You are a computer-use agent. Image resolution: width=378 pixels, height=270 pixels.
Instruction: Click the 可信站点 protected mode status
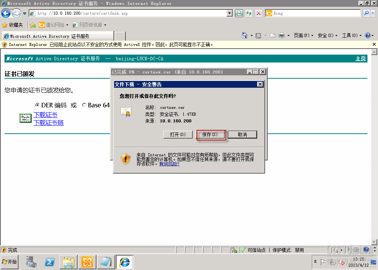click(x=272, y=250)
